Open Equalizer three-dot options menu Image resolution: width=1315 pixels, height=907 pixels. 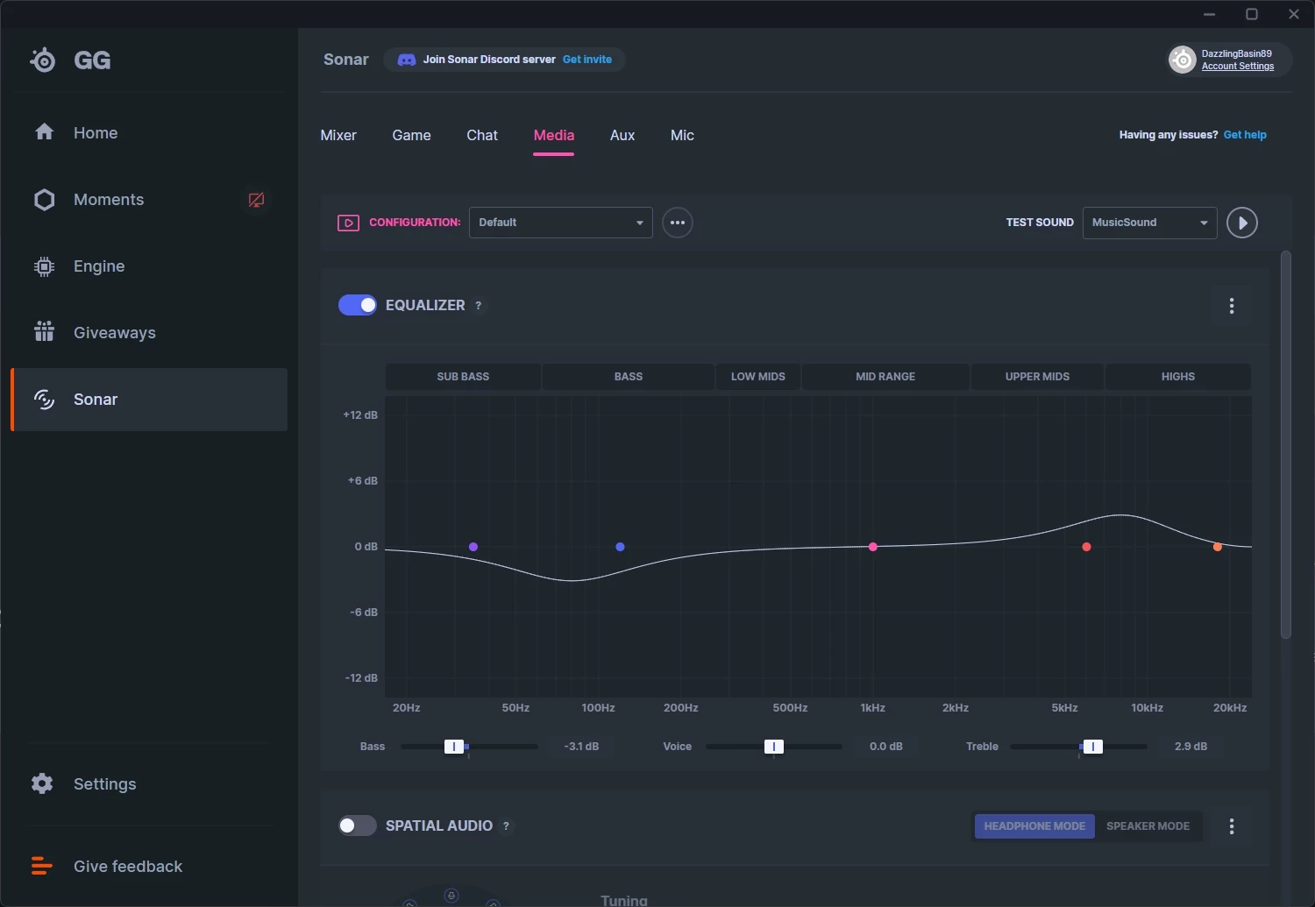coord(1232,306)
